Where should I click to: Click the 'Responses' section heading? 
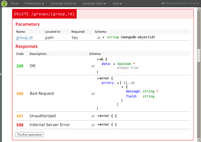point(26,46)
